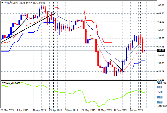Click the -100 level label on CCI scale
Screen dimensions: 167x113
click(x=160, y=97)
